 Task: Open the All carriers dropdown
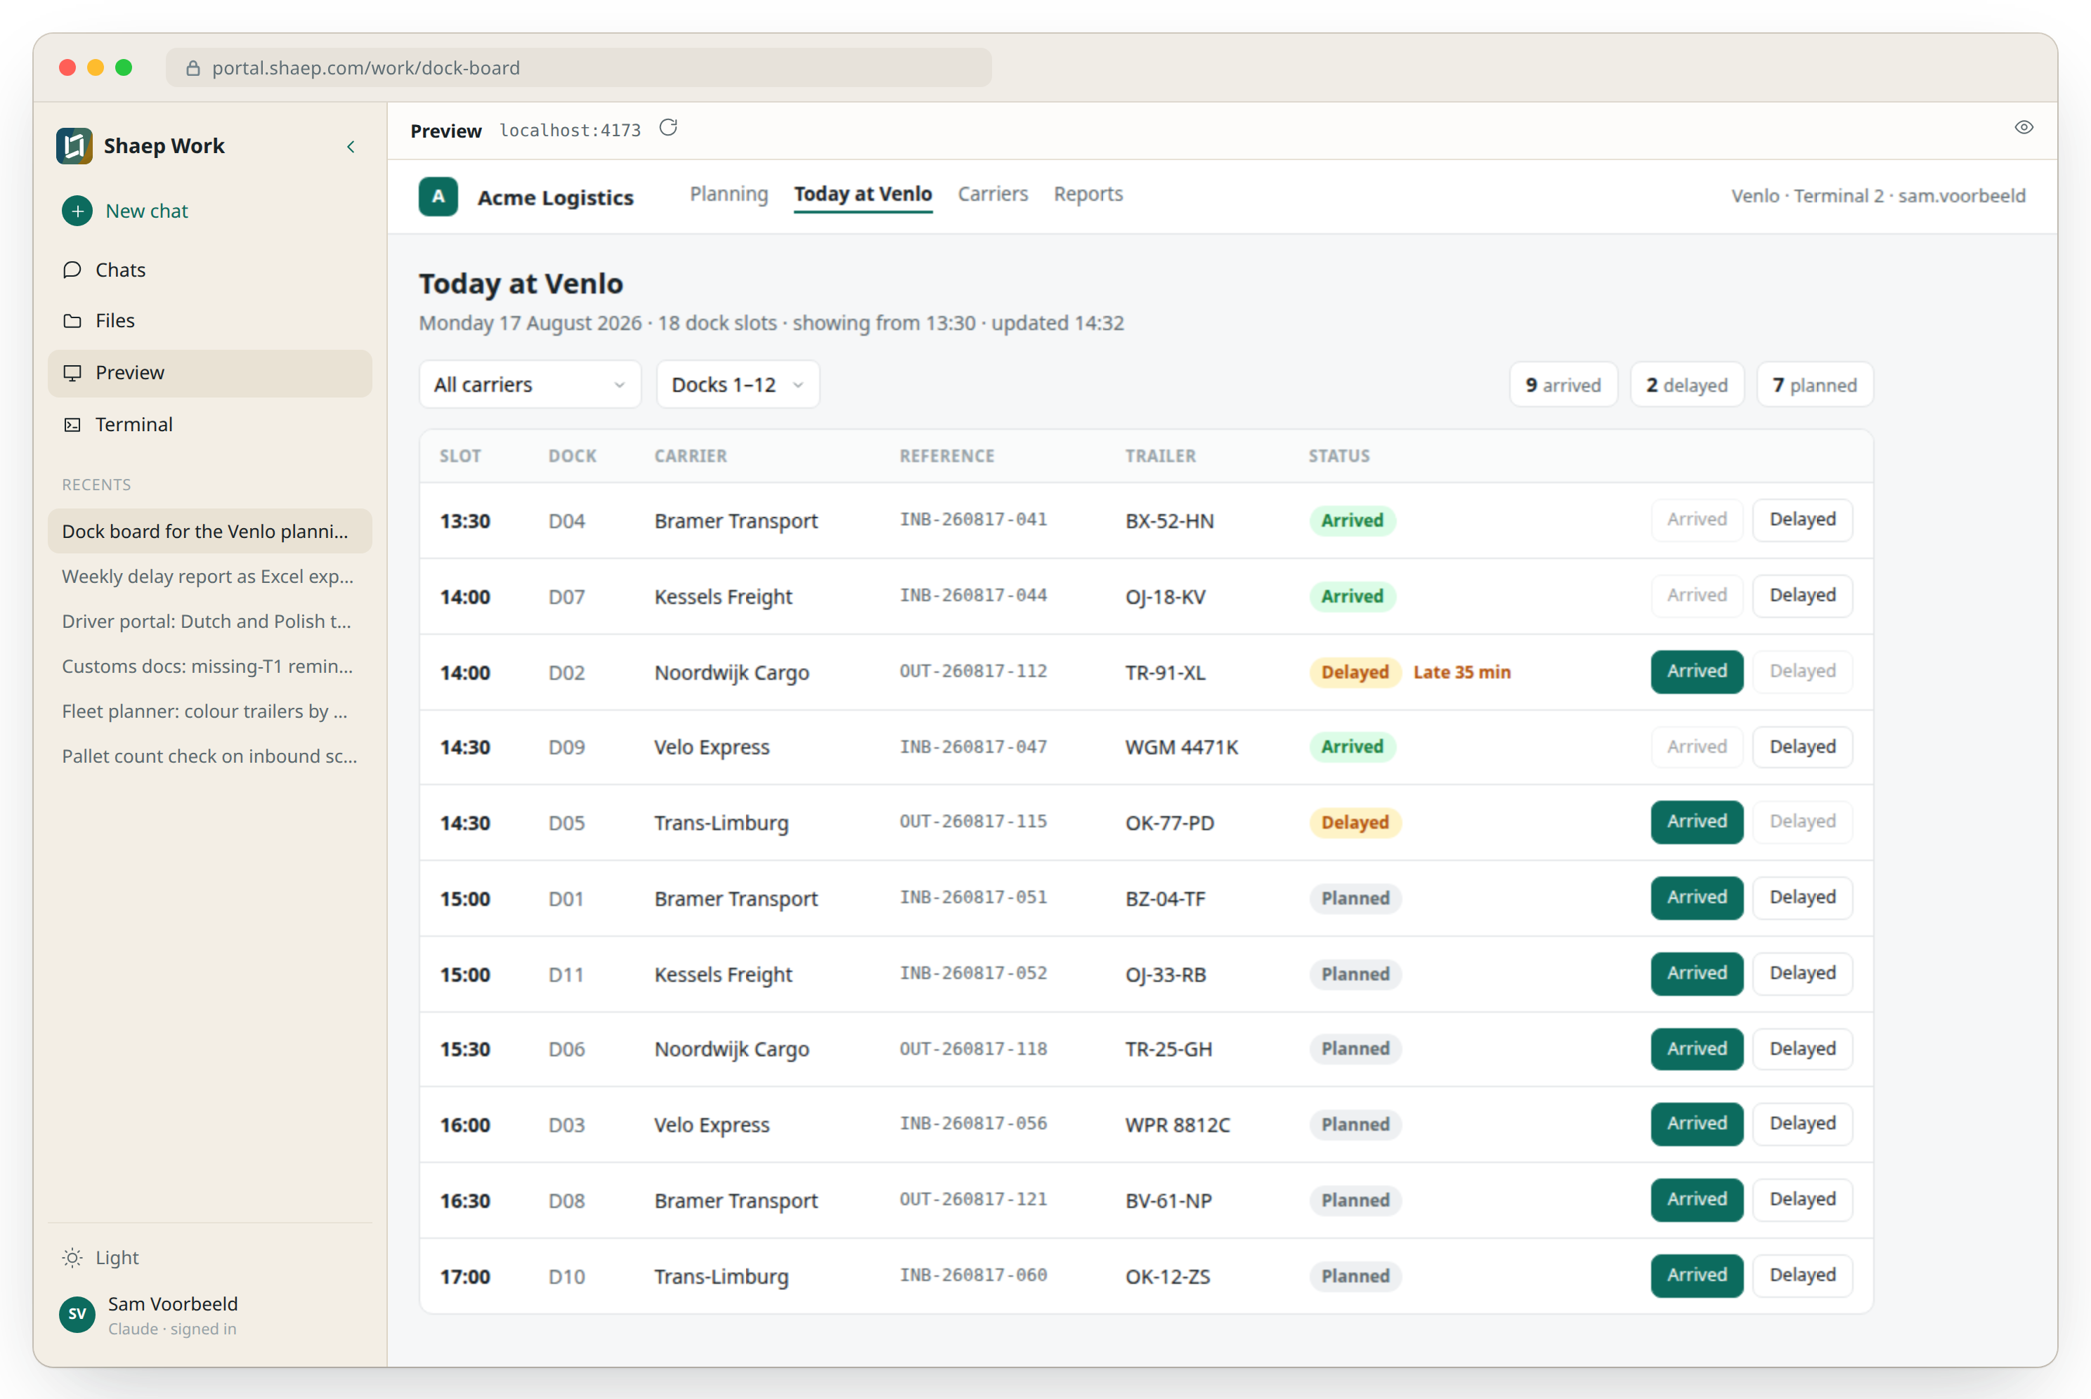530,385
